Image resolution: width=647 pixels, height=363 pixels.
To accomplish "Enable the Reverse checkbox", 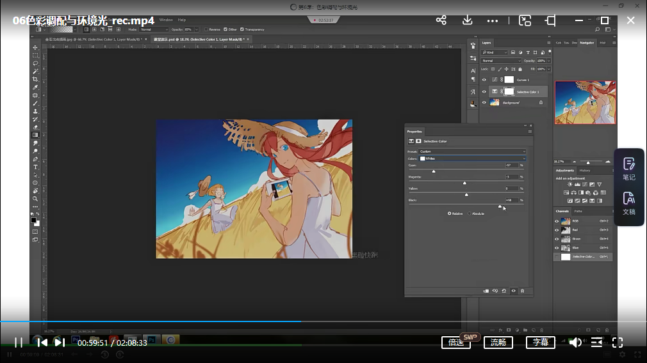I will coord(206,29).
